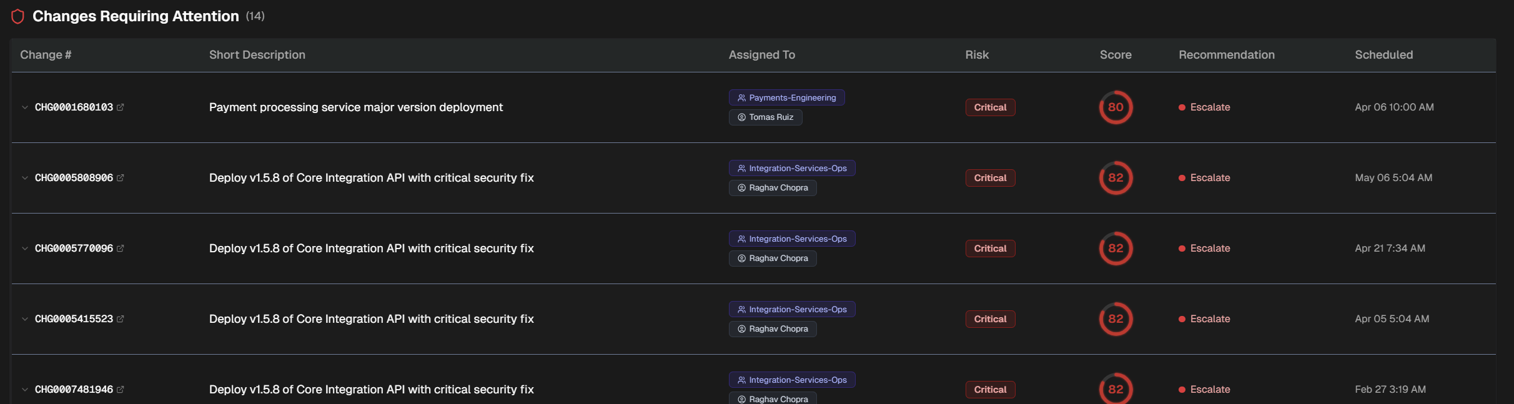Click the group icon in Payments-Engineering tag
This screenshot has height=404, width=1514.
[x=741, y=98]
